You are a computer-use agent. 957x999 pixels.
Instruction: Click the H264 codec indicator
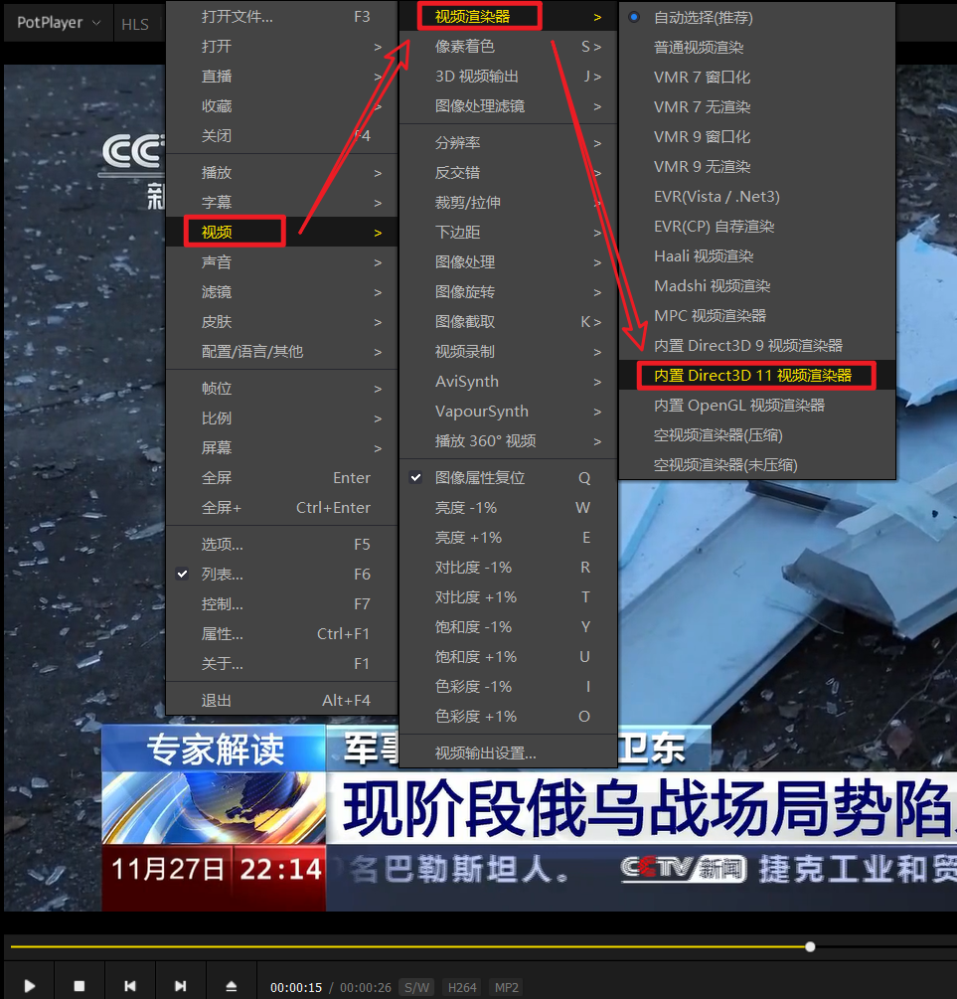(461, 987)
